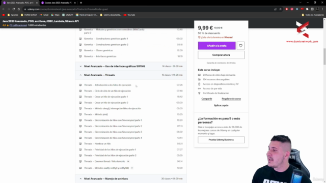Open Apuntes bookmark folder

13,15
